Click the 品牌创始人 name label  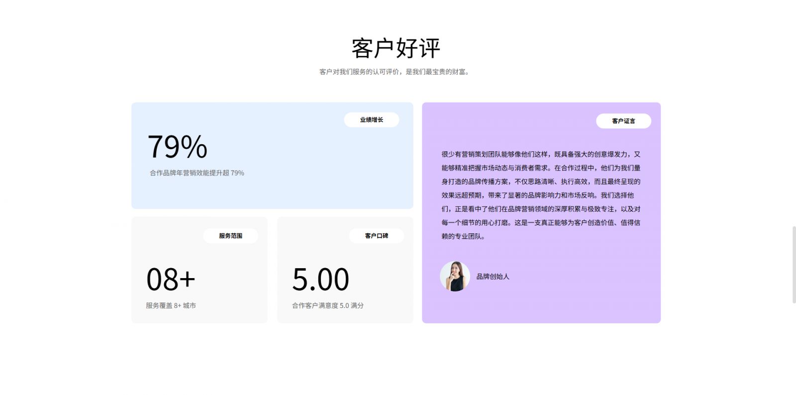(x=493, y=277)
